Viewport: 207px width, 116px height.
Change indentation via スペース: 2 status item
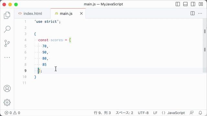124,113
